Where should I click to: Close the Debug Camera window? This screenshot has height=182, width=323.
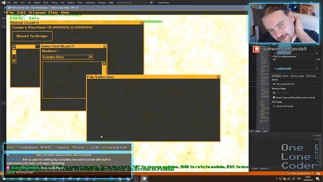(x=142, y=23)
